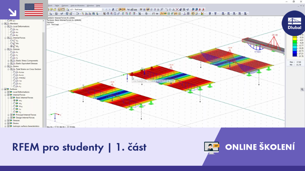
Task: Click the Dlubal logo badge
Action: point(294,23)
